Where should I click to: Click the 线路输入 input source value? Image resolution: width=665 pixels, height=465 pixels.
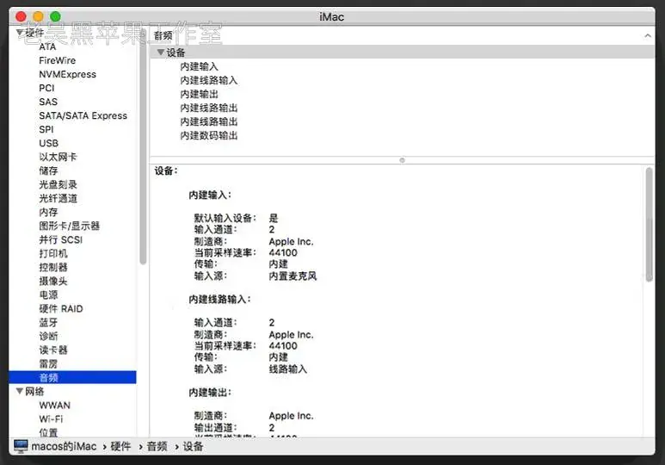pos(288,369)
